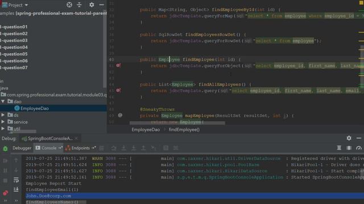Toggle soft-wrap in the console

coord(16,180)
